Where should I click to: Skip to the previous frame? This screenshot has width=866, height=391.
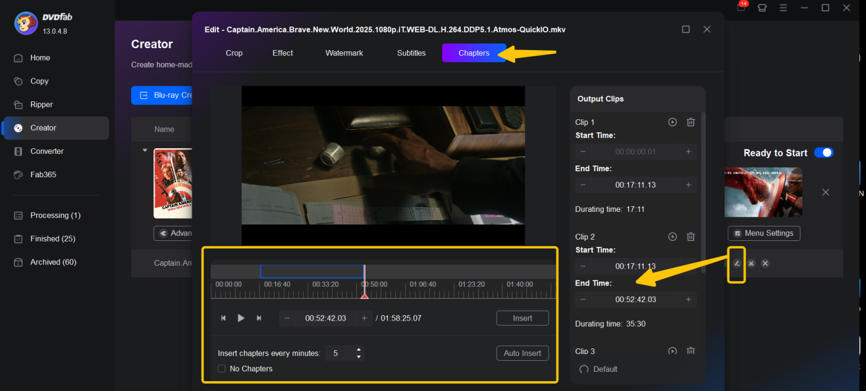pos(223,318)
